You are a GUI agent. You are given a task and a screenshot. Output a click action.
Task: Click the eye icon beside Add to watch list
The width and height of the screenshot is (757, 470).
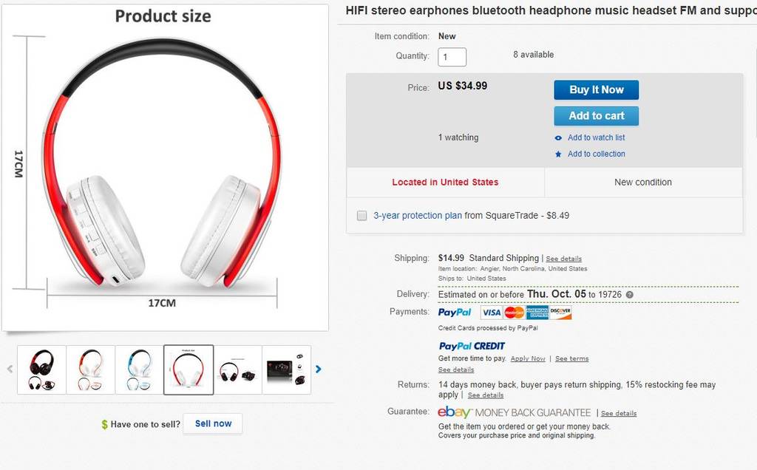coord(558,138)
